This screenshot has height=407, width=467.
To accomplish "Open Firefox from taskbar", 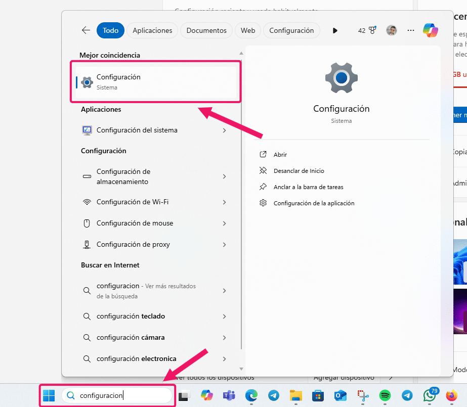I will point(451,395).
